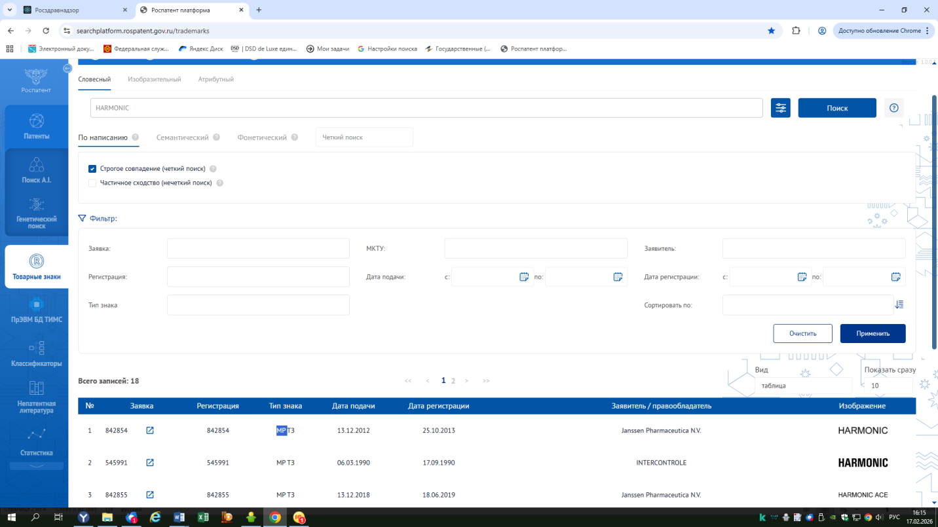Click the Заявитель filter input

coord(814,249)
